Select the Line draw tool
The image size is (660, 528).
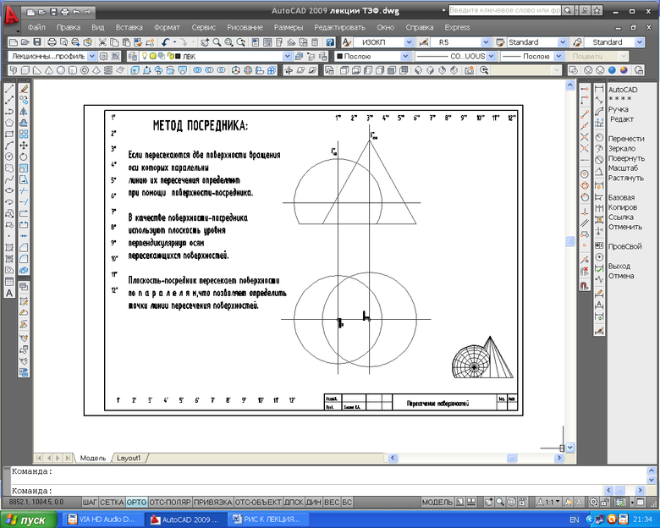click(x=8, y=88)
